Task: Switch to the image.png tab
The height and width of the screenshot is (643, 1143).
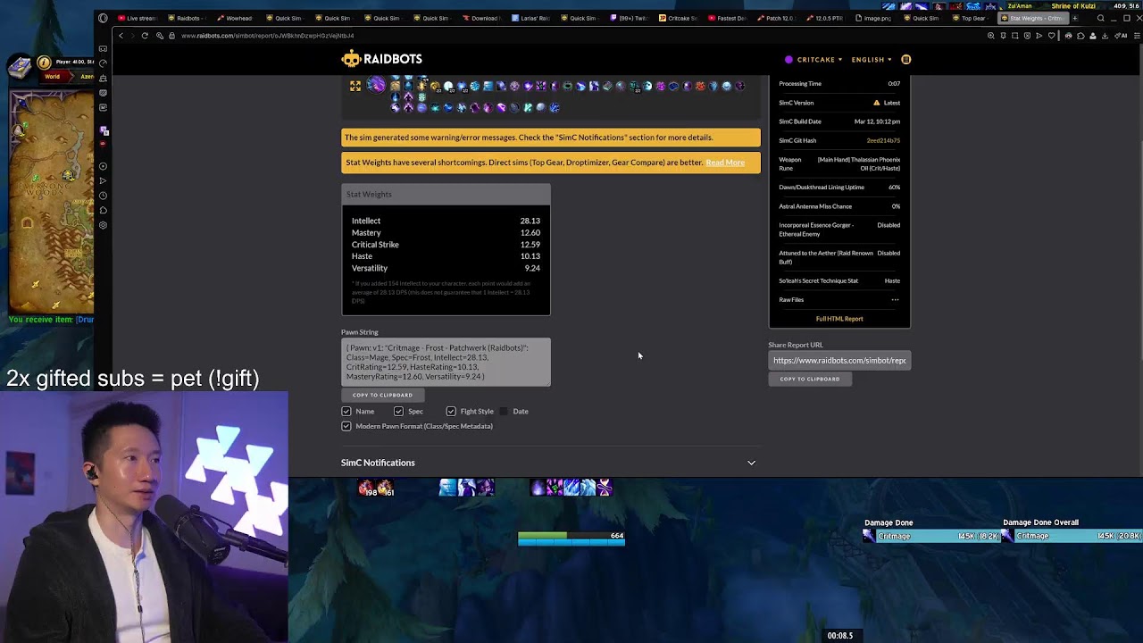Action: (x=875, y=18)
